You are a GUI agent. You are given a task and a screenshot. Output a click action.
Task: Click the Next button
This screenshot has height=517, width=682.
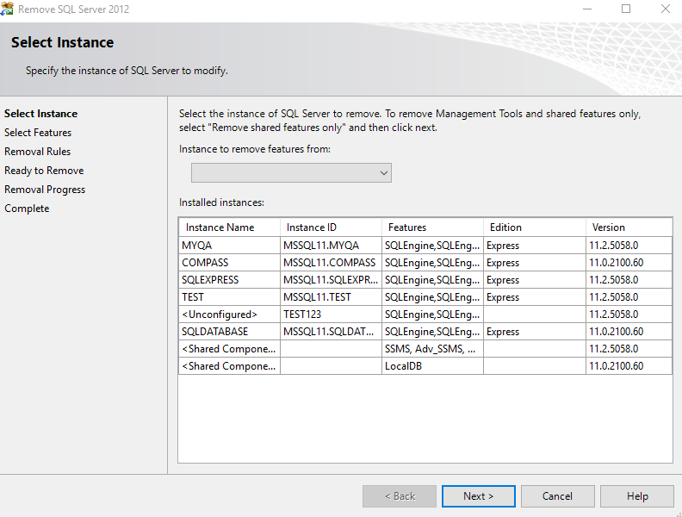coord(478,496)
